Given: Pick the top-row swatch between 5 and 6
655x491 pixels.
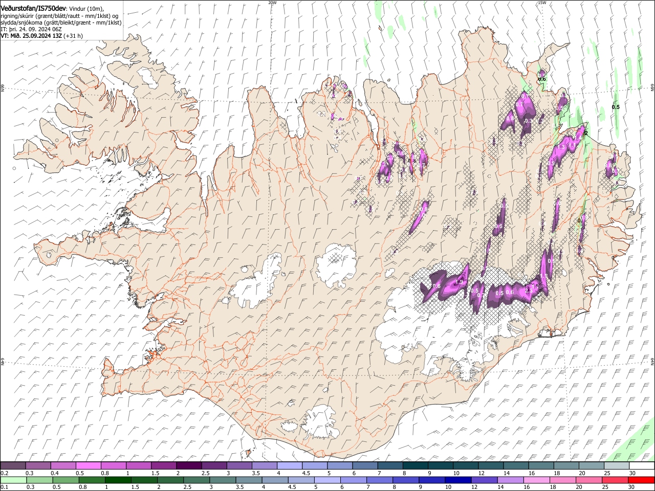Looking at the screenshot, I should [x=340, y=465].
